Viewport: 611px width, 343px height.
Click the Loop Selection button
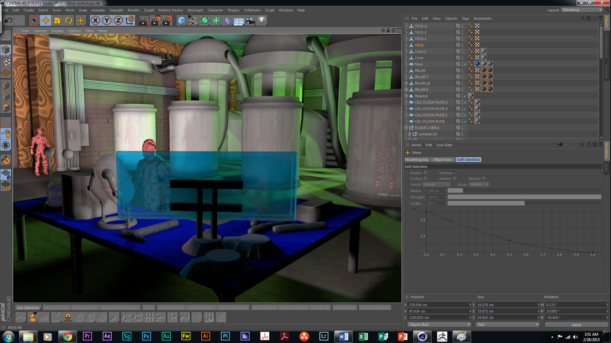(x=57, y=308)
